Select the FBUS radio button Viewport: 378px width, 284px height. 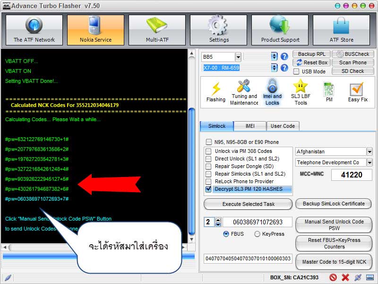tap(226, 234)
